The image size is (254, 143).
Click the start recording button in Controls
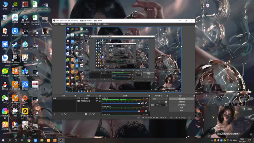[182, 102]
